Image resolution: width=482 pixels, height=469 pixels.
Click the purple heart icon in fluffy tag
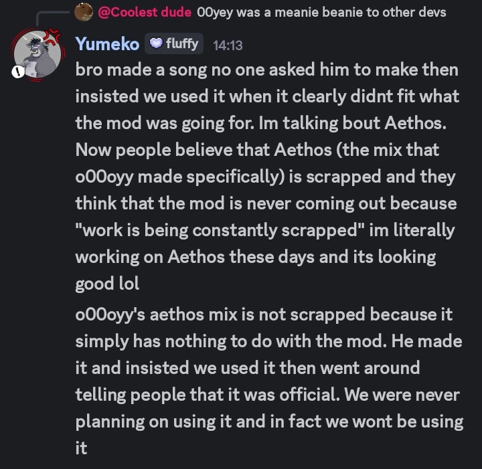pos(155,44)
